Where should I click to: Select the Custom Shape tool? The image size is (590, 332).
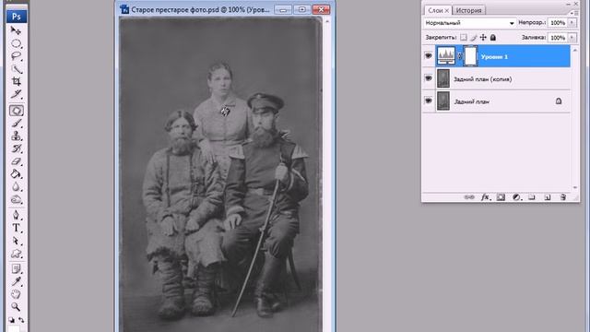[x=16, y=254]
